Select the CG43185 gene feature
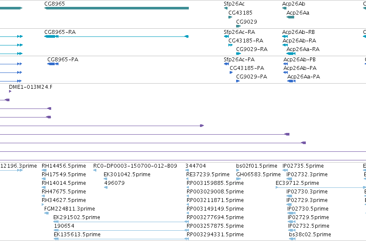The height and width of the screenshot is (241, 366). 231,17
